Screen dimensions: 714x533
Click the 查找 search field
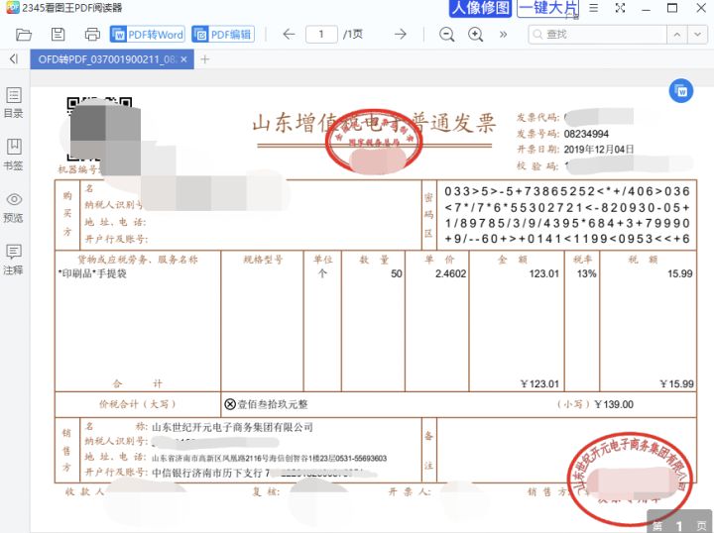click(x=597, y=34)
